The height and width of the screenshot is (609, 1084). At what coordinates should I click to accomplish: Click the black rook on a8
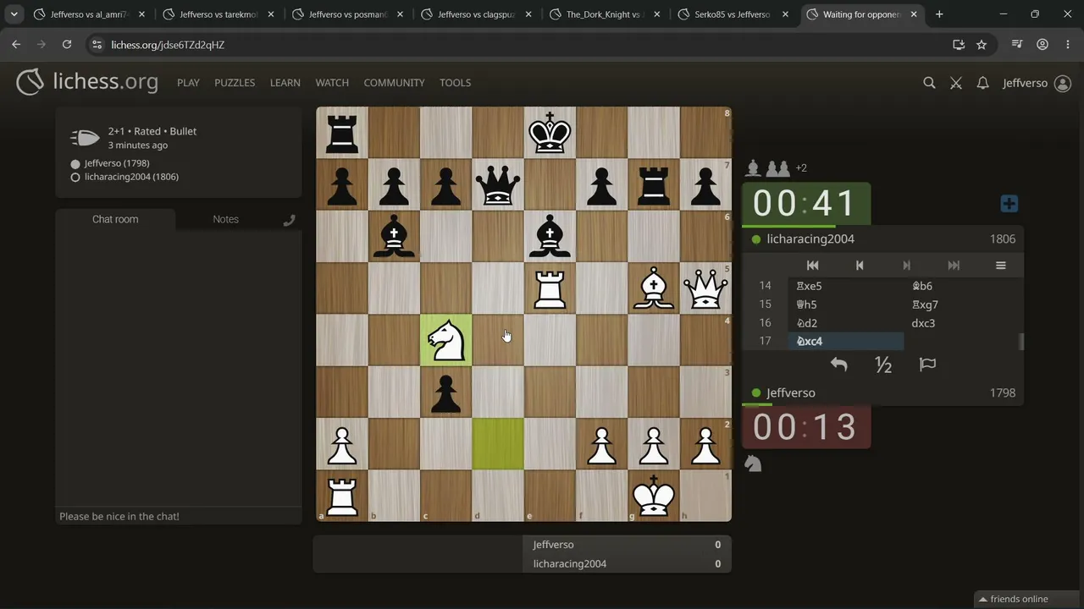[342, 133]
